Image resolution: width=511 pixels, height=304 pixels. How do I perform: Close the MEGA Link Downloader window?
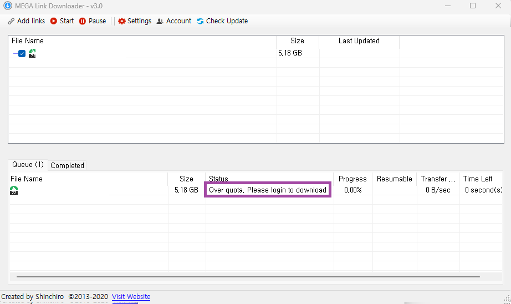(498, 6)
